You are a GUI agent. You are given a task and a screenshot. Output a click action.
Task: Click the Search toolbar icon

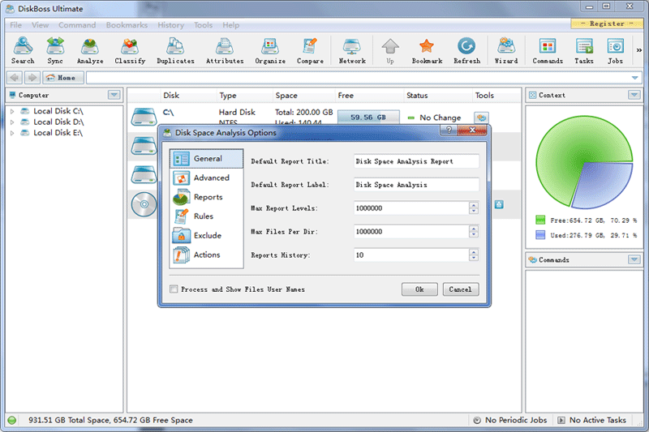click(x=23, y=50)
